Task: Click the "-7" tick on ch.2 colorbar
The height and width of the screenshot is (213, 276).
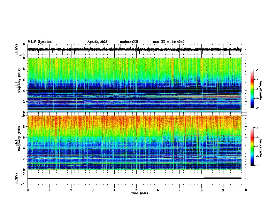Action: point(257,165)
